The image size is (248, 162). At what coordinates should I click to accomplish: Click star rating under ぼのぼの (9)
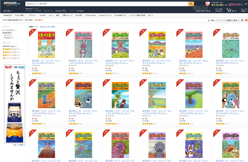(x=221, y=124)
